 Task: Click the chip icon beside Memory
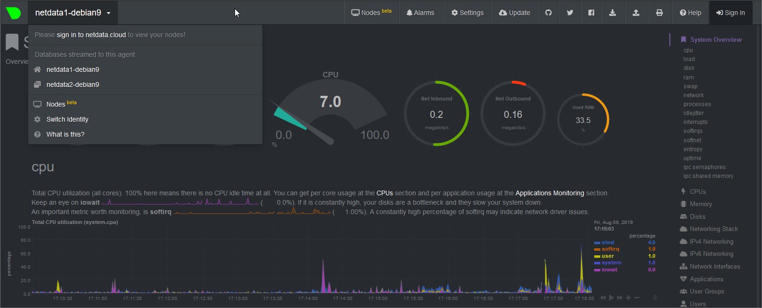point(683,204)
